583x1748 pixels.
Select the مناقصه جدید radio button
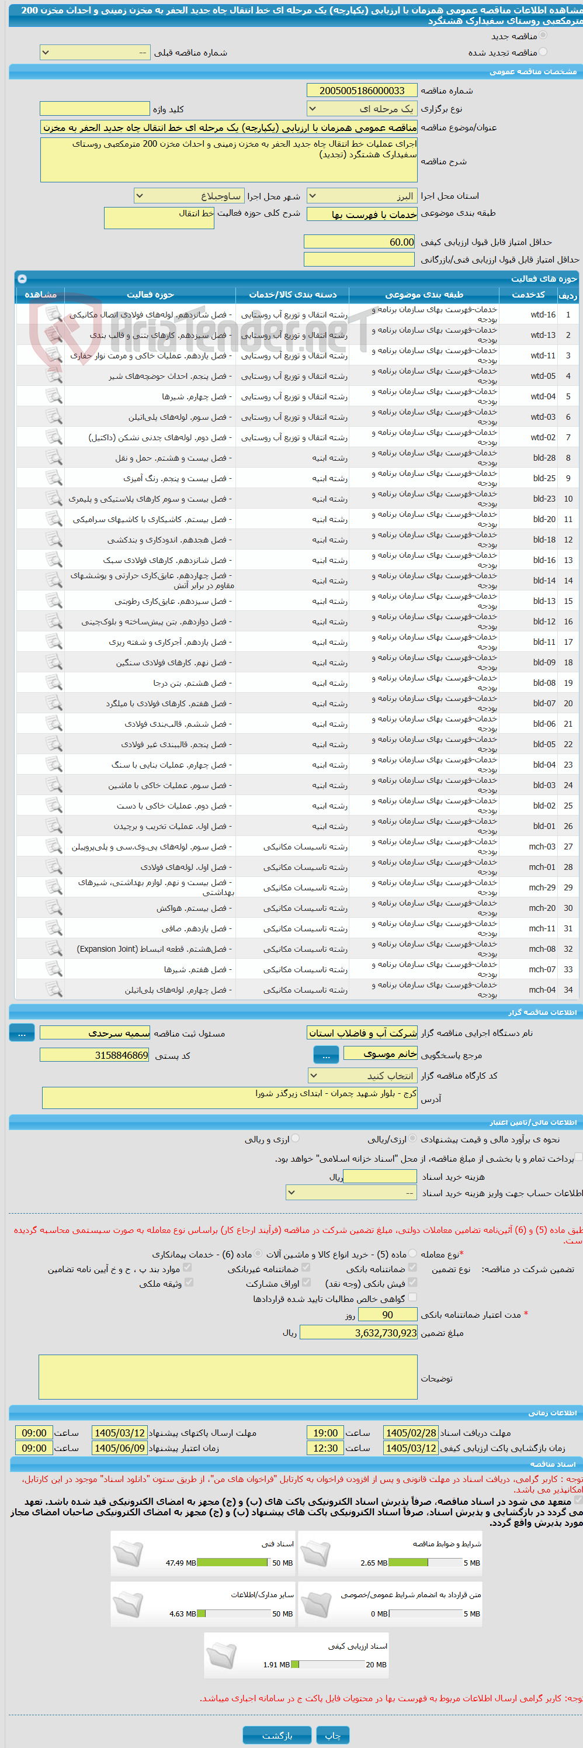(x=543, y=36)
